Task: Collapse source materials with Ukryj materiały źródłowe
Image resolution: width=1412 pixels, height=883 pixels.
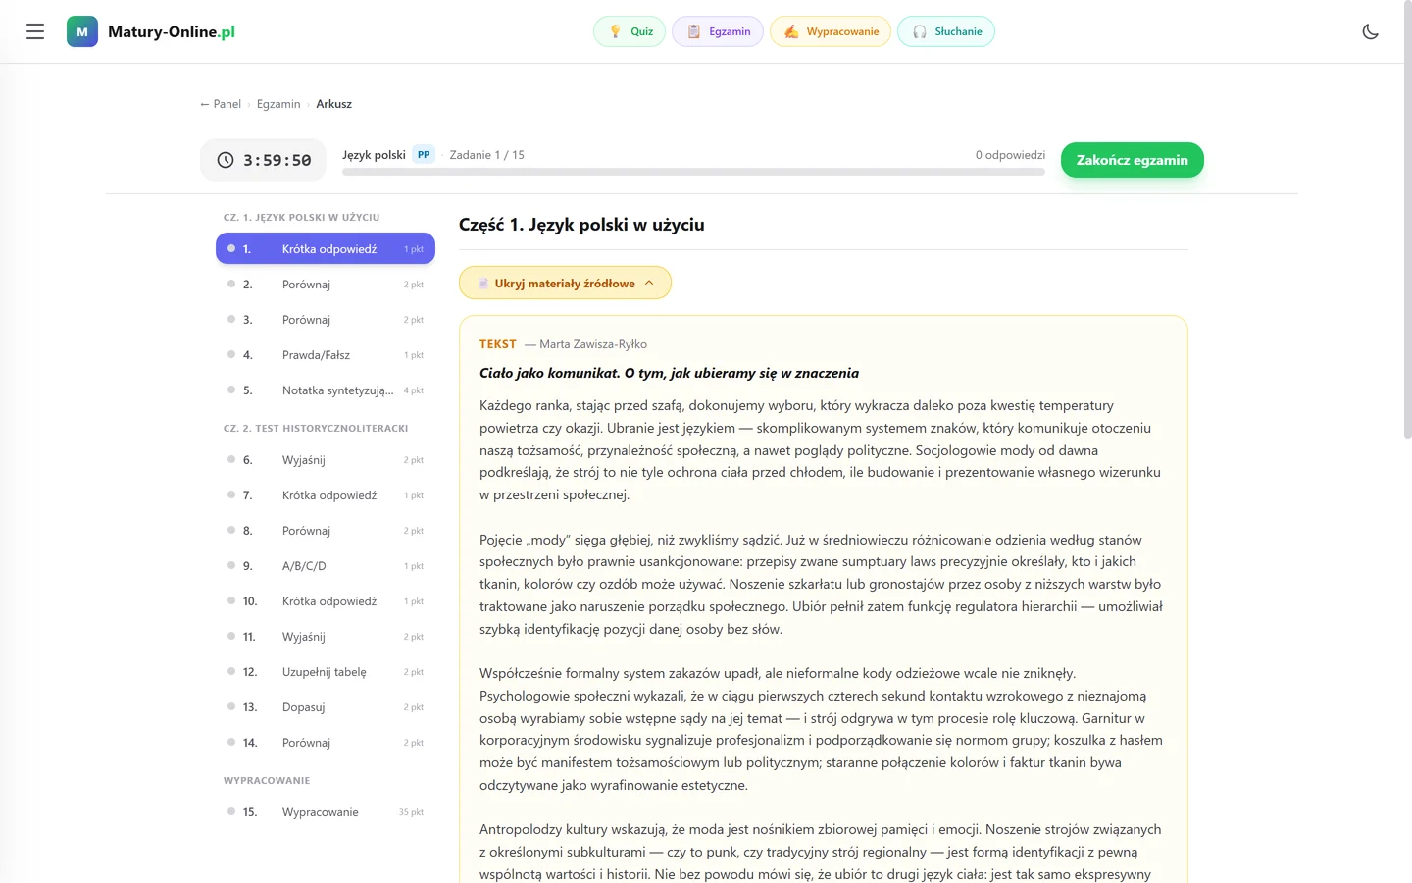Action: click(565, 284)
